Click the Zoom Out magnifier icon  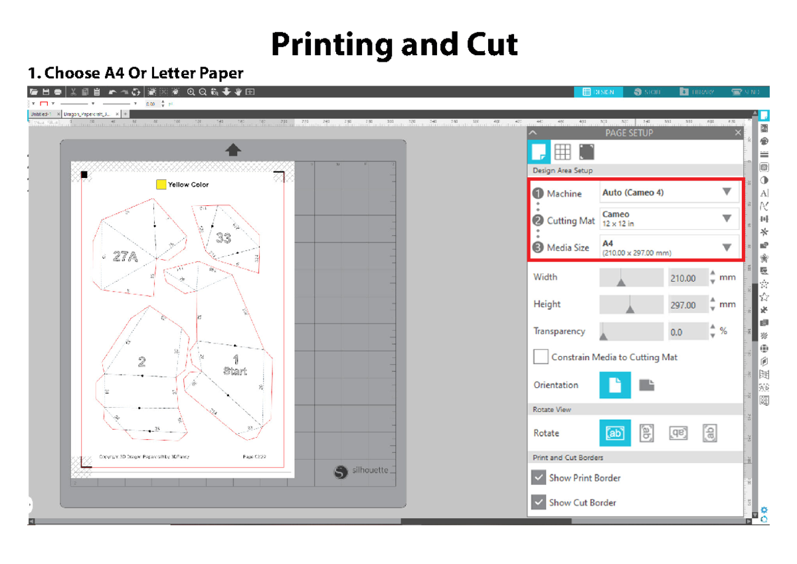(203, 92)
